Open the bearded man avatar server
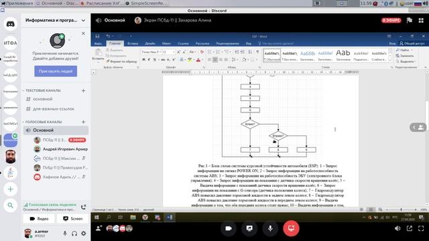Screen dimensions: 429x241 [11, 157]
